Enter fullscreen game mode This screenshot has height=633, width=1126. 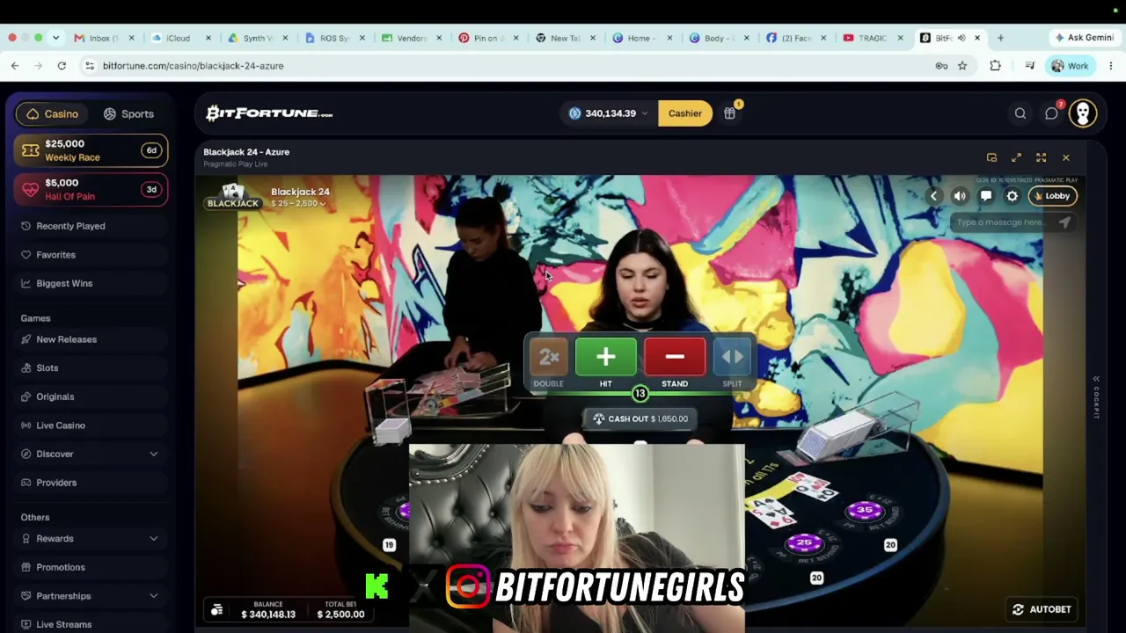1041,157
